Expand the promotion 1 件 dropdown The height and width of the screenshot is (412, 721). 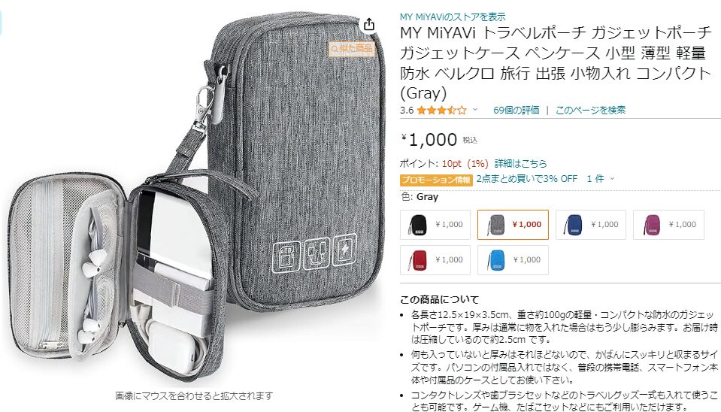click(601, 179)
